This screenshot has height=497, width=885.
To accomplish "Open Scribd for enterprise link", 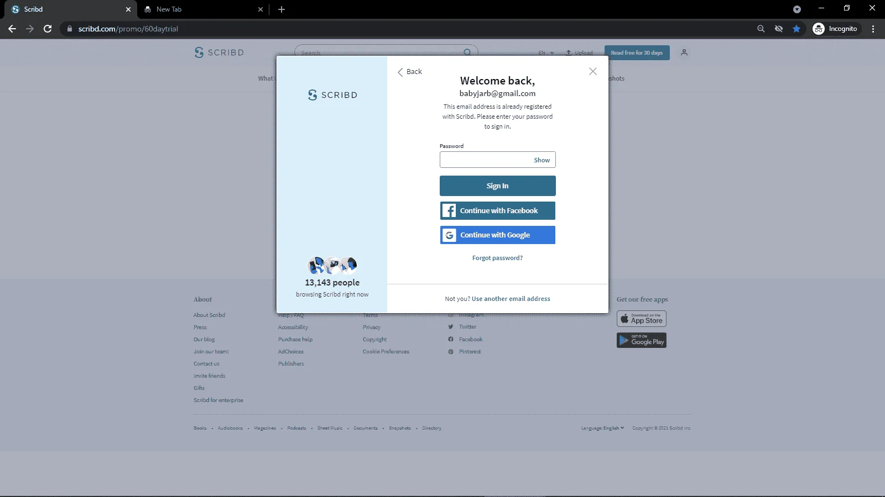I will 218,400.
